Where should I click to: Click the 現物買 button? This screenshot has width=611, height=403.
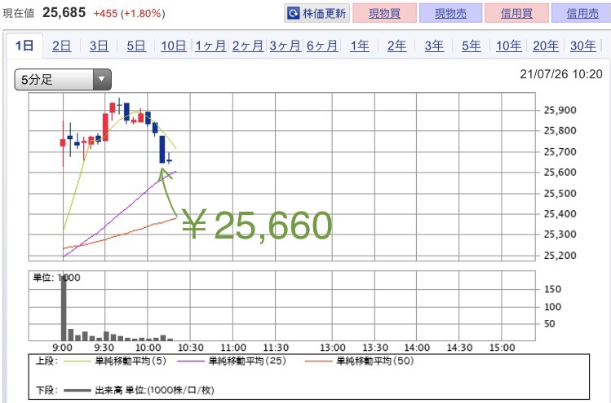[x=384, y=13]
